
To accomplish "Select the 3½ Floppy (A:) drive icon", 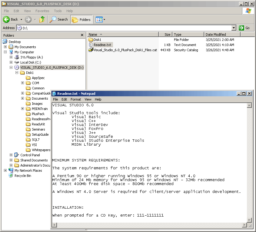I will click(17, 57).
